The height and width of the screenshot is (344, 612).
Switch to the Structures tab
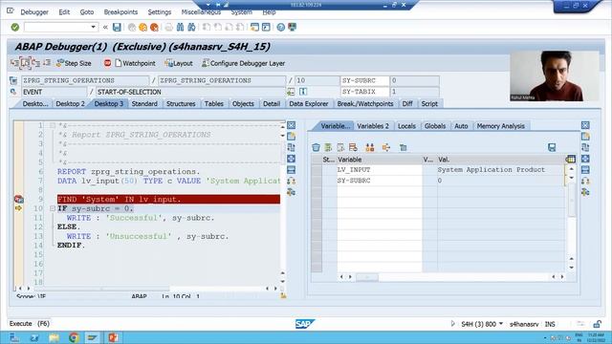coord(181,104)
